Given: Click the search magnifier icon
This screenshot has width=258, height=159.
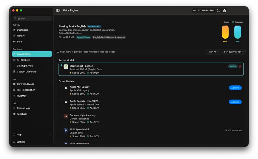Looking at the screenshot, I should [15, 19].
